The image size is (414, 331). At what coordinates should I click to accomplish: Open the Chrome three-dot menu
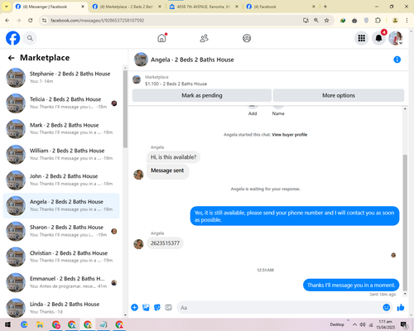[x=407, y=21]
